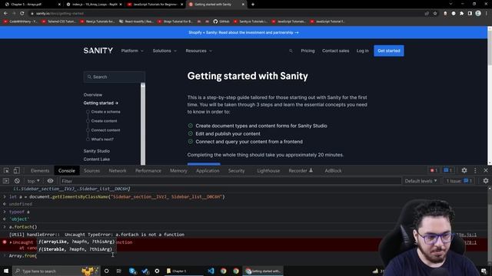Screen dimensions: 492x276
Task: Open Content Lake sidebar link
Action: [97, 159]
